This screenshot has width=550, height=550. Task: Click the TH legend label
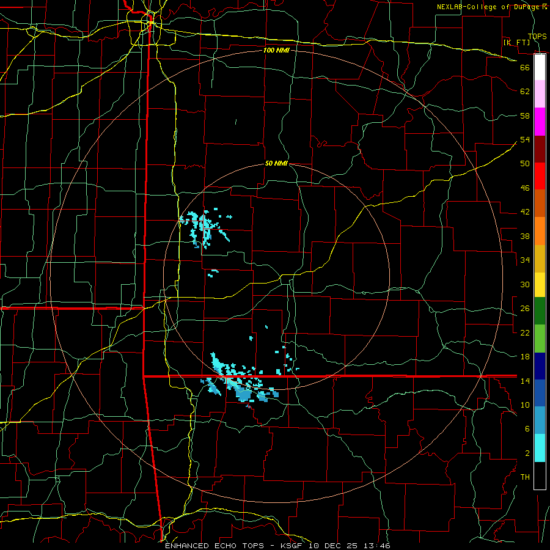tap(525, 477)
